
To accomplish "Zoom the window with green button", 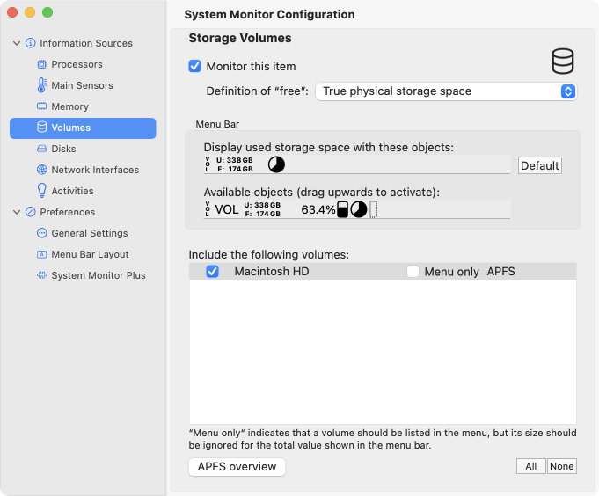I will point(47,12).
